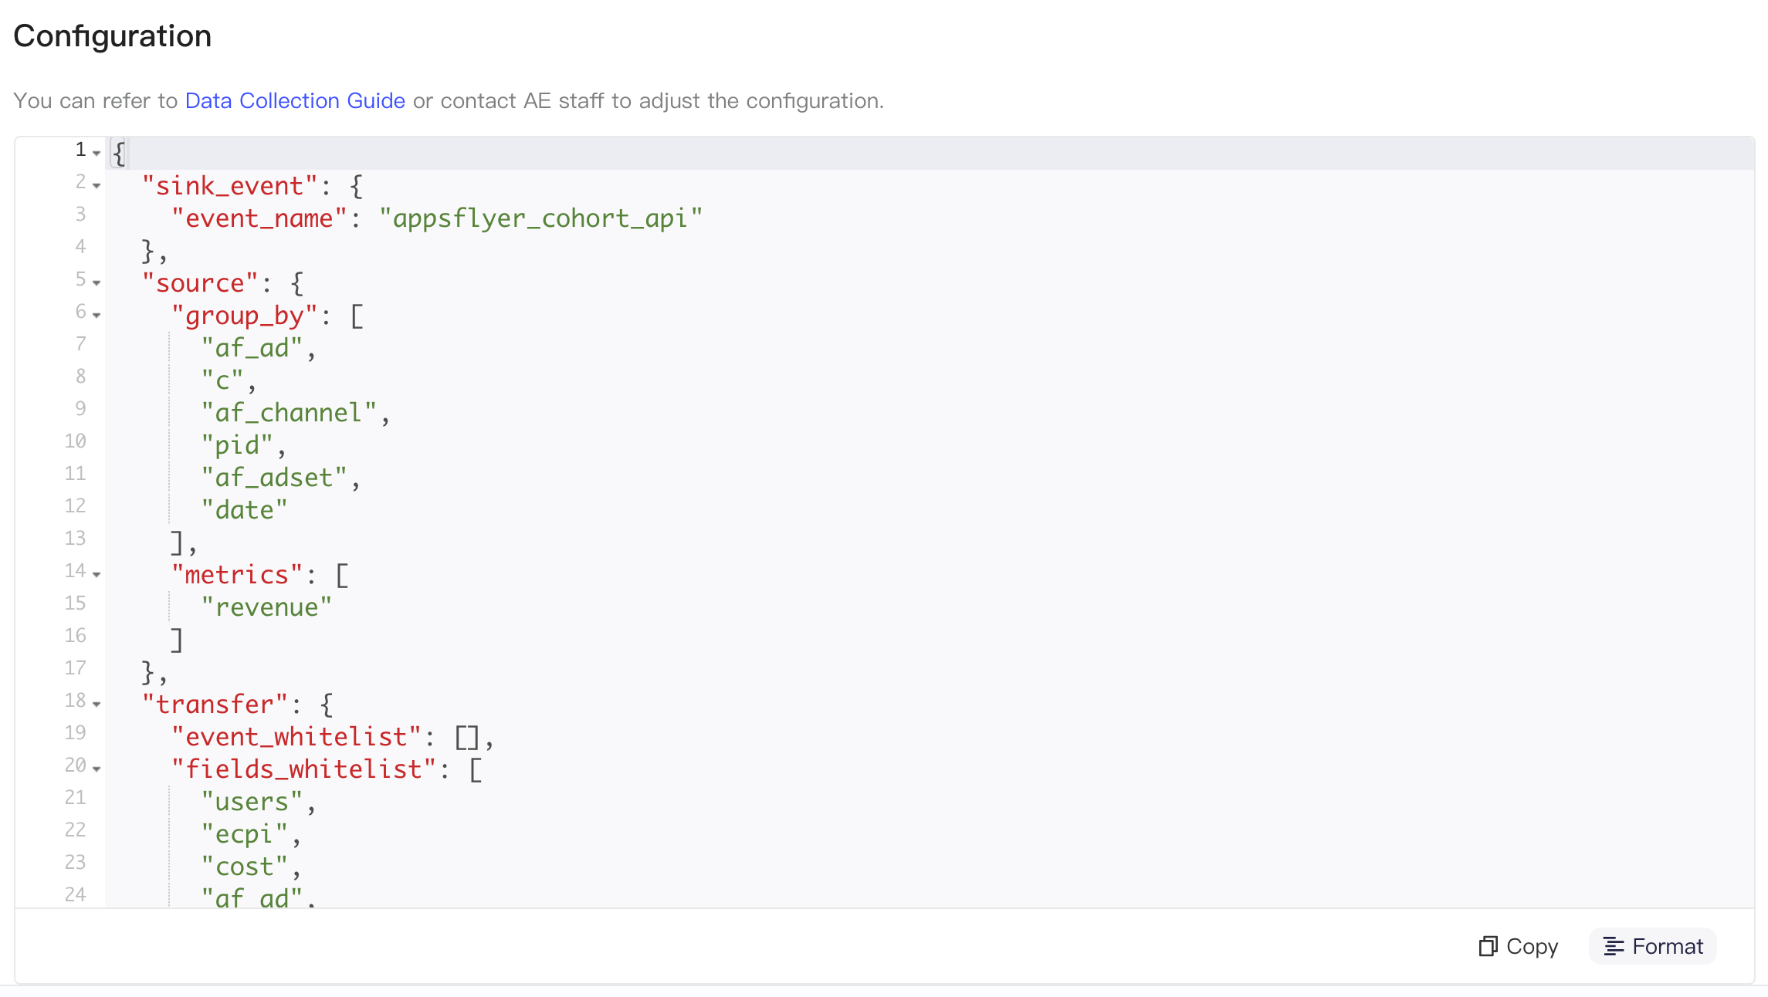Click the "sink_event" key
Screen dimensions: 1768x997
pos(229,186)
